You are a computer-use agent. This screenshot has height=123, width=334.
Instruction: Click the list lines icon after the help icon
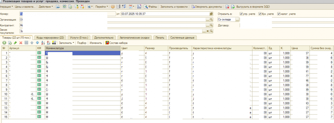(119, 7)
